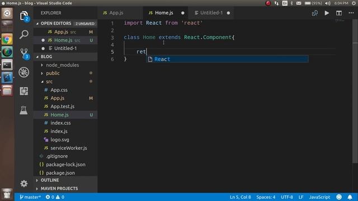Image resolution: width=358 pixels, height=201 pixels.
Task: Open the Ubuntu Dash search icon
Action: [x=7, y=13]
